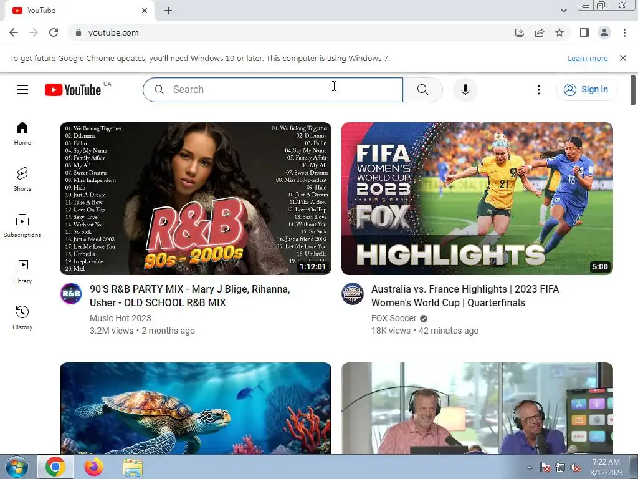Dismiss the Chrome update notification bar
The width and height of the screenshot is (638, 479).
(x=623, y=58)
